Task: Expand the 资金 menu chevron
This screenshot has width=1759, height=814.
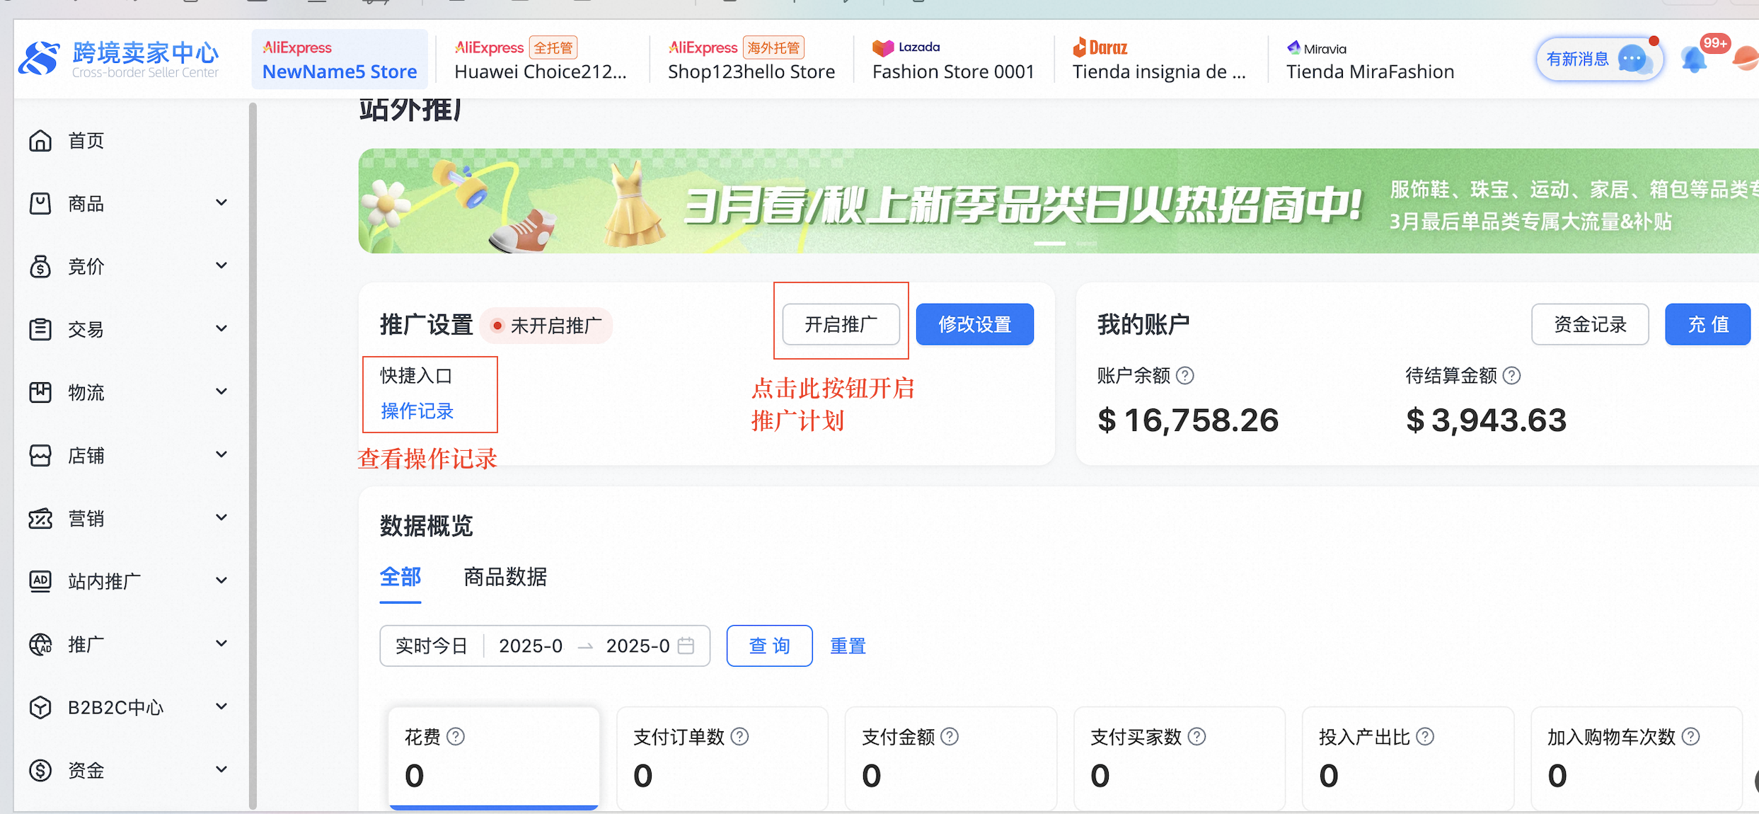Action: tap(221, 769)
